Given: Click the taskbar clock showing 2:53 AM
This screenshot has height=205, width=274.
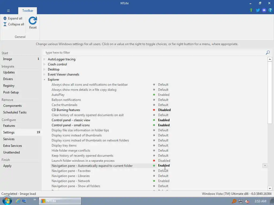Looking at the screenshot, I should coord(260,201).
